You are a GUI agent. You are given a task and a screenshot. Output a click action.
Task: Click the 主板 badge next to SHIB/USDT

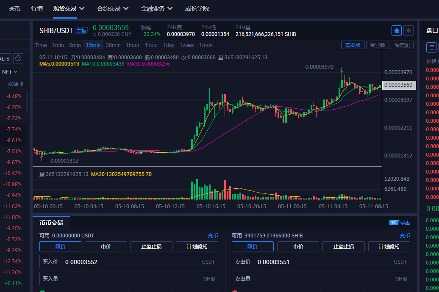click(x=81, y=30)
